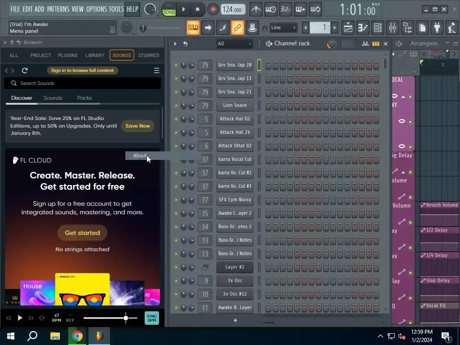
Task: Switch to the Packs tab
Action: 84,98
